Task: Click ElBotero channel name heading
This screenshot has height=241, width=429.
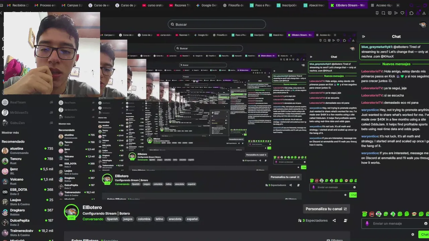Action: [92, 208]
